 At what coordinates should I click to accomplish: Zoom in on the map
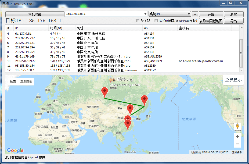(x=237, y=137)
